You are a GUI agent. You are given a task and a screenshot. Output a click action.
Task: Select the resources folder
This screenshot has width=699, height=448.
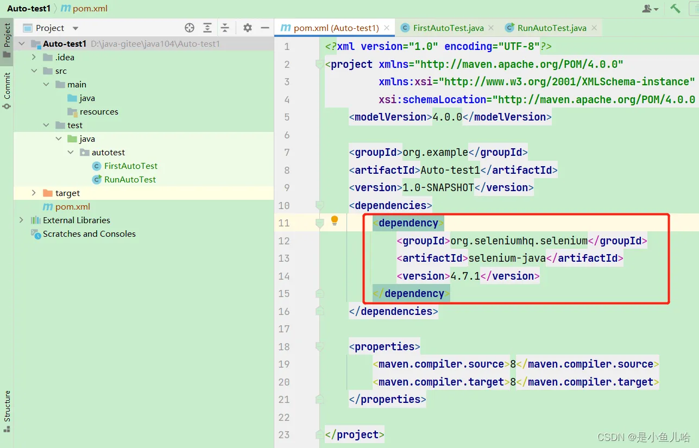coord(93,111)
